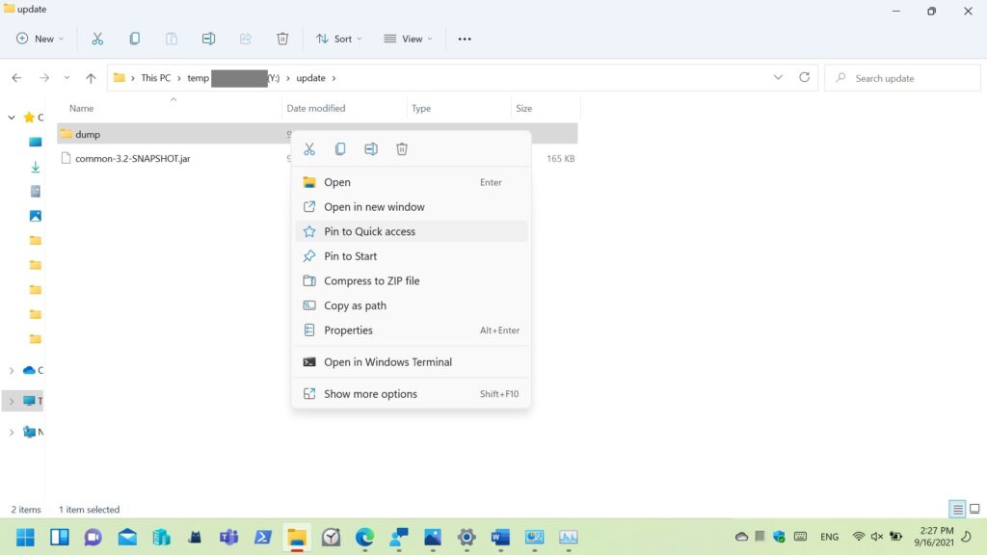Click the Cut scissors icon in the top toolbar
Screen dimensions: 987x555
(97, 39)
